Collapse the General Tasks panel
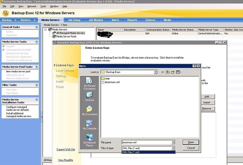The image size is (243, 165). 37,27
